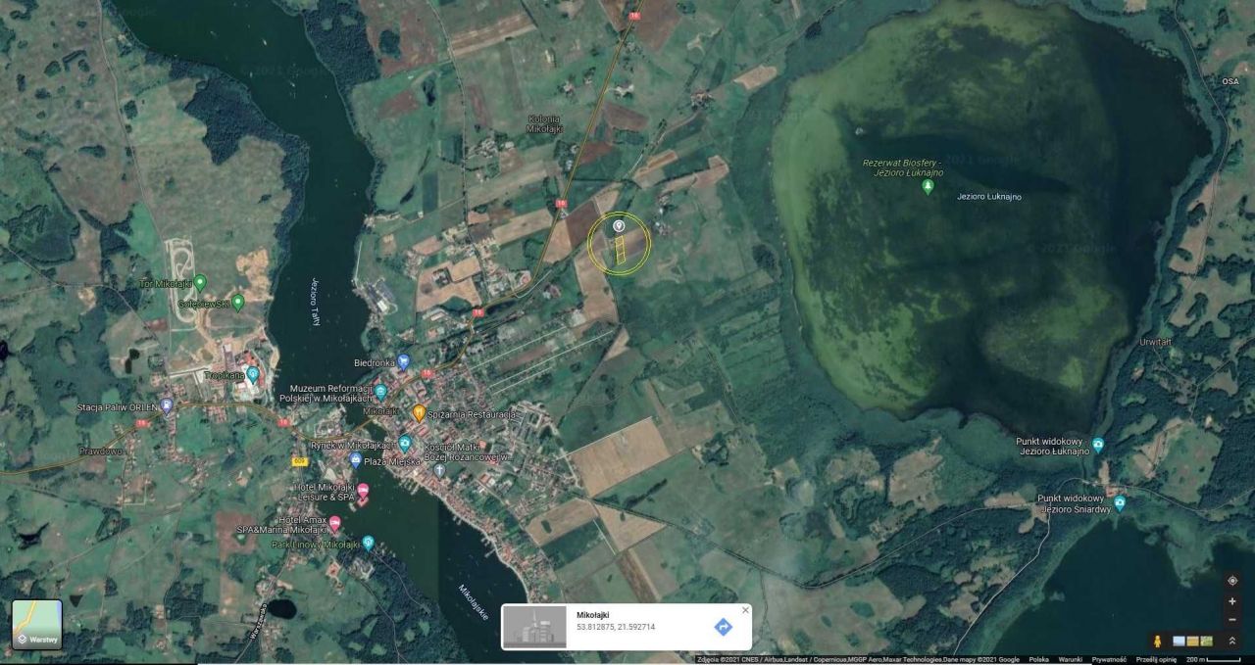Click the road 609 yellow shield
This screenshot has height=665, width=1255.
click(x=298, y=460)
